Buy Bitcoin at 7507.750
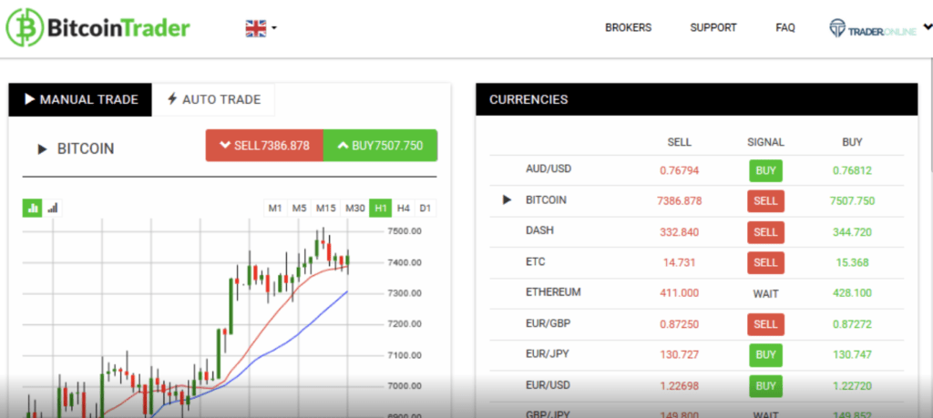 pos(380,145)
